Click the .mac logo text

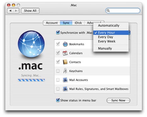31,66
